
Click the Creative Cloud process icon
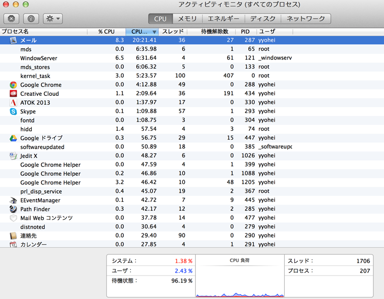point(13,94)
